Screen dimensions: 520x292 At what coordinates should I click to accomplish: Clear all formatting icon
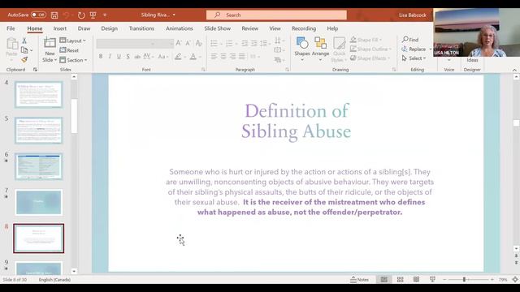tap(198, 43)
